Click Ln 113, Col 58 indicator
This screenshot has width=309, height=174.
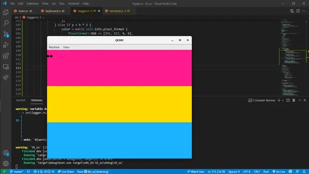[216, 172]
